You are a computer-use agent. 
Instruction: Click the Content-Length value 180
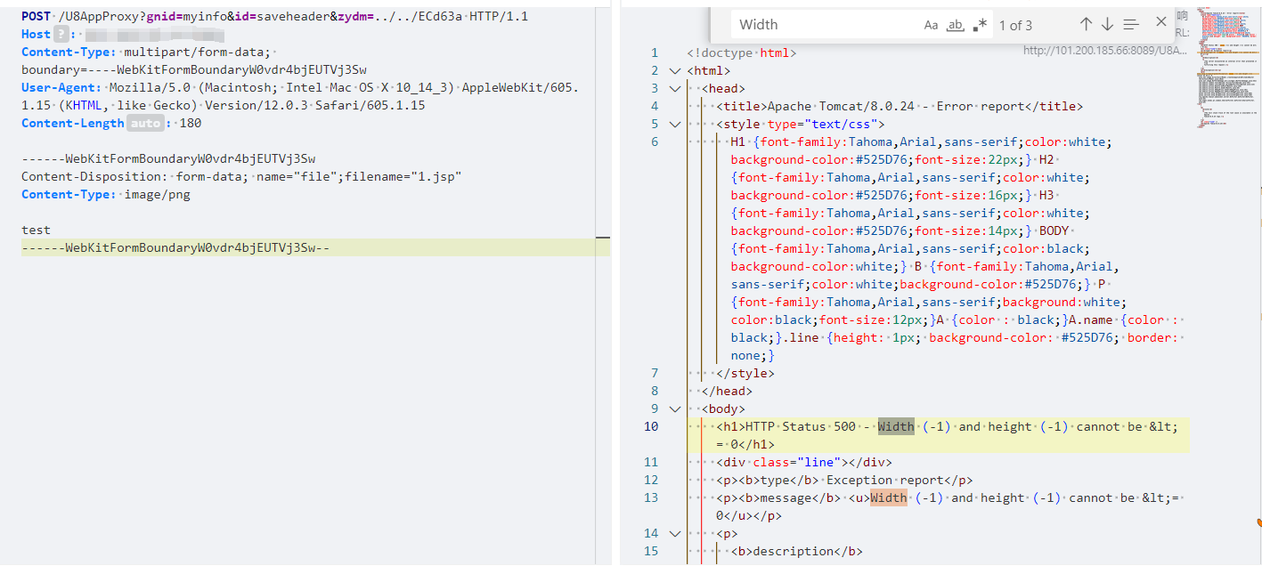coord(191,124)
